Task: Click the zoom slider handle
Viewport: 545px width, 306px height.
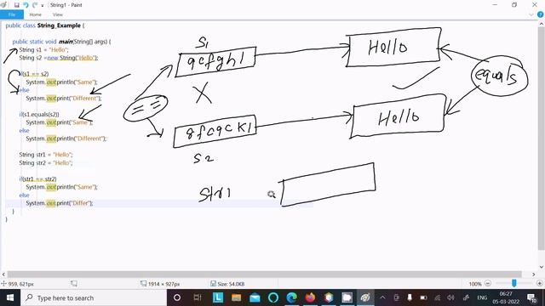Action: (x=514, y=283)
